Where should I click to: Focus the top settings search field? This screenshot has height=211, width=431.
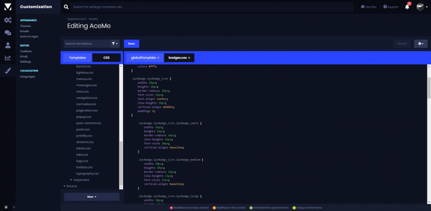click(x=212, y=7)
